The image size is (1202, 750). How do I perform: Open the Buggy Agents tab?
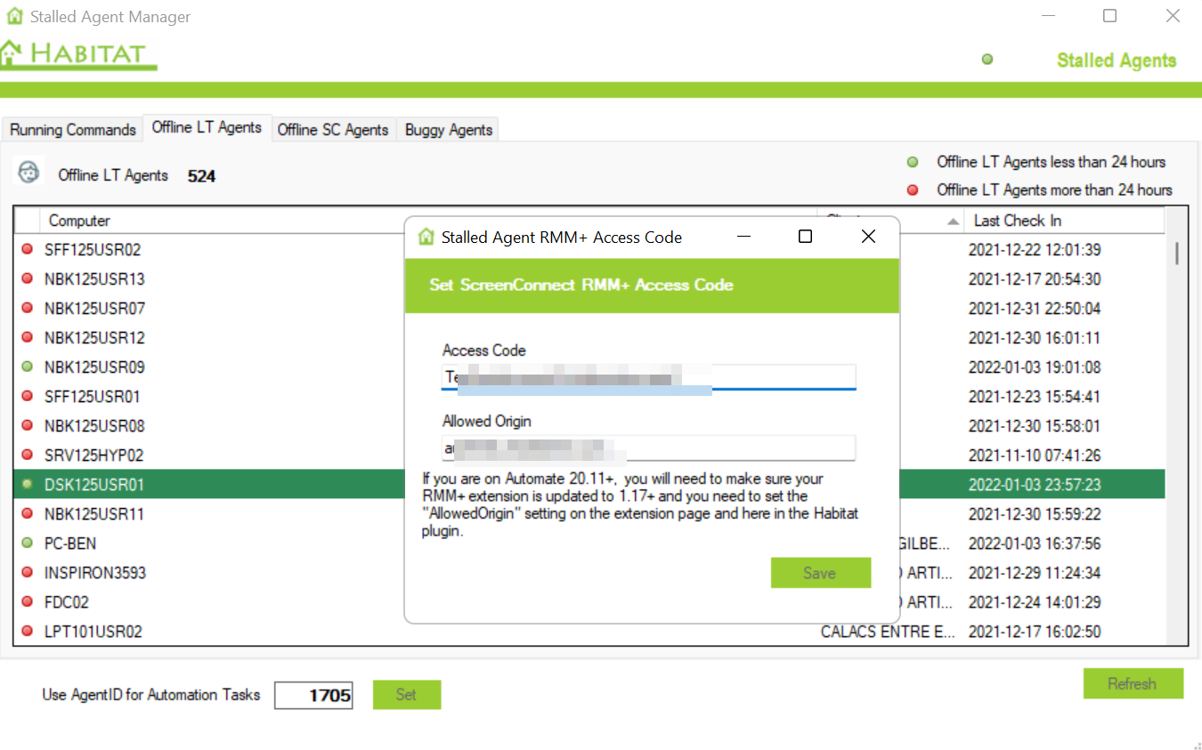tap(449, 130)
